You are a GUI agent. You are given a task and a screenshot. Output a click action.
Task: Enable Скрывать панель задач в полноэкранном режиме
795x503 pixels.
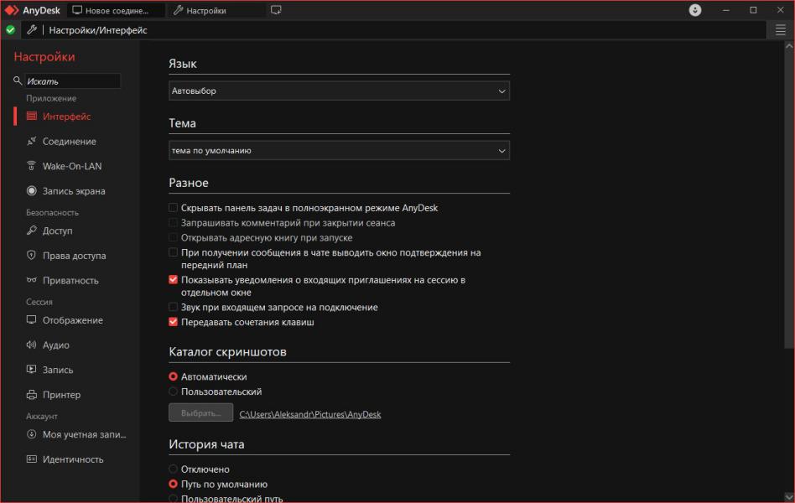point(174,208)
